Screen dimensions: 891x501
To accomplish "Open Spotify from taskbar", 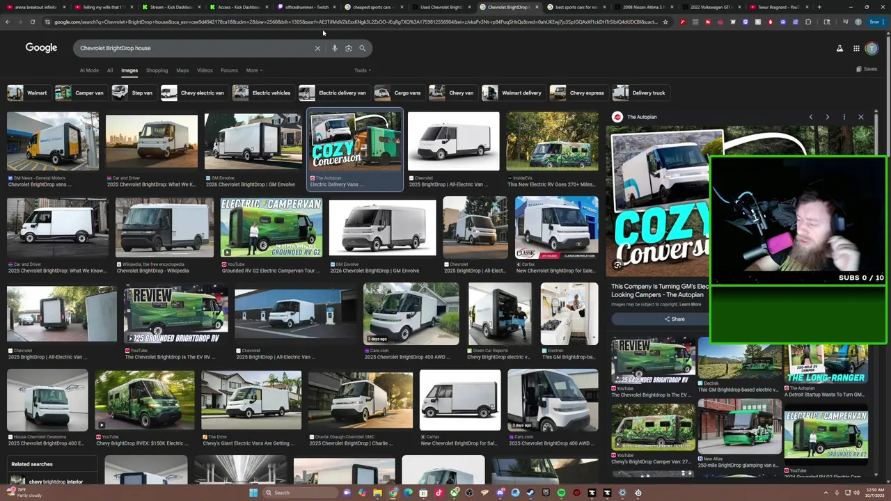I will tap(561, 493).
